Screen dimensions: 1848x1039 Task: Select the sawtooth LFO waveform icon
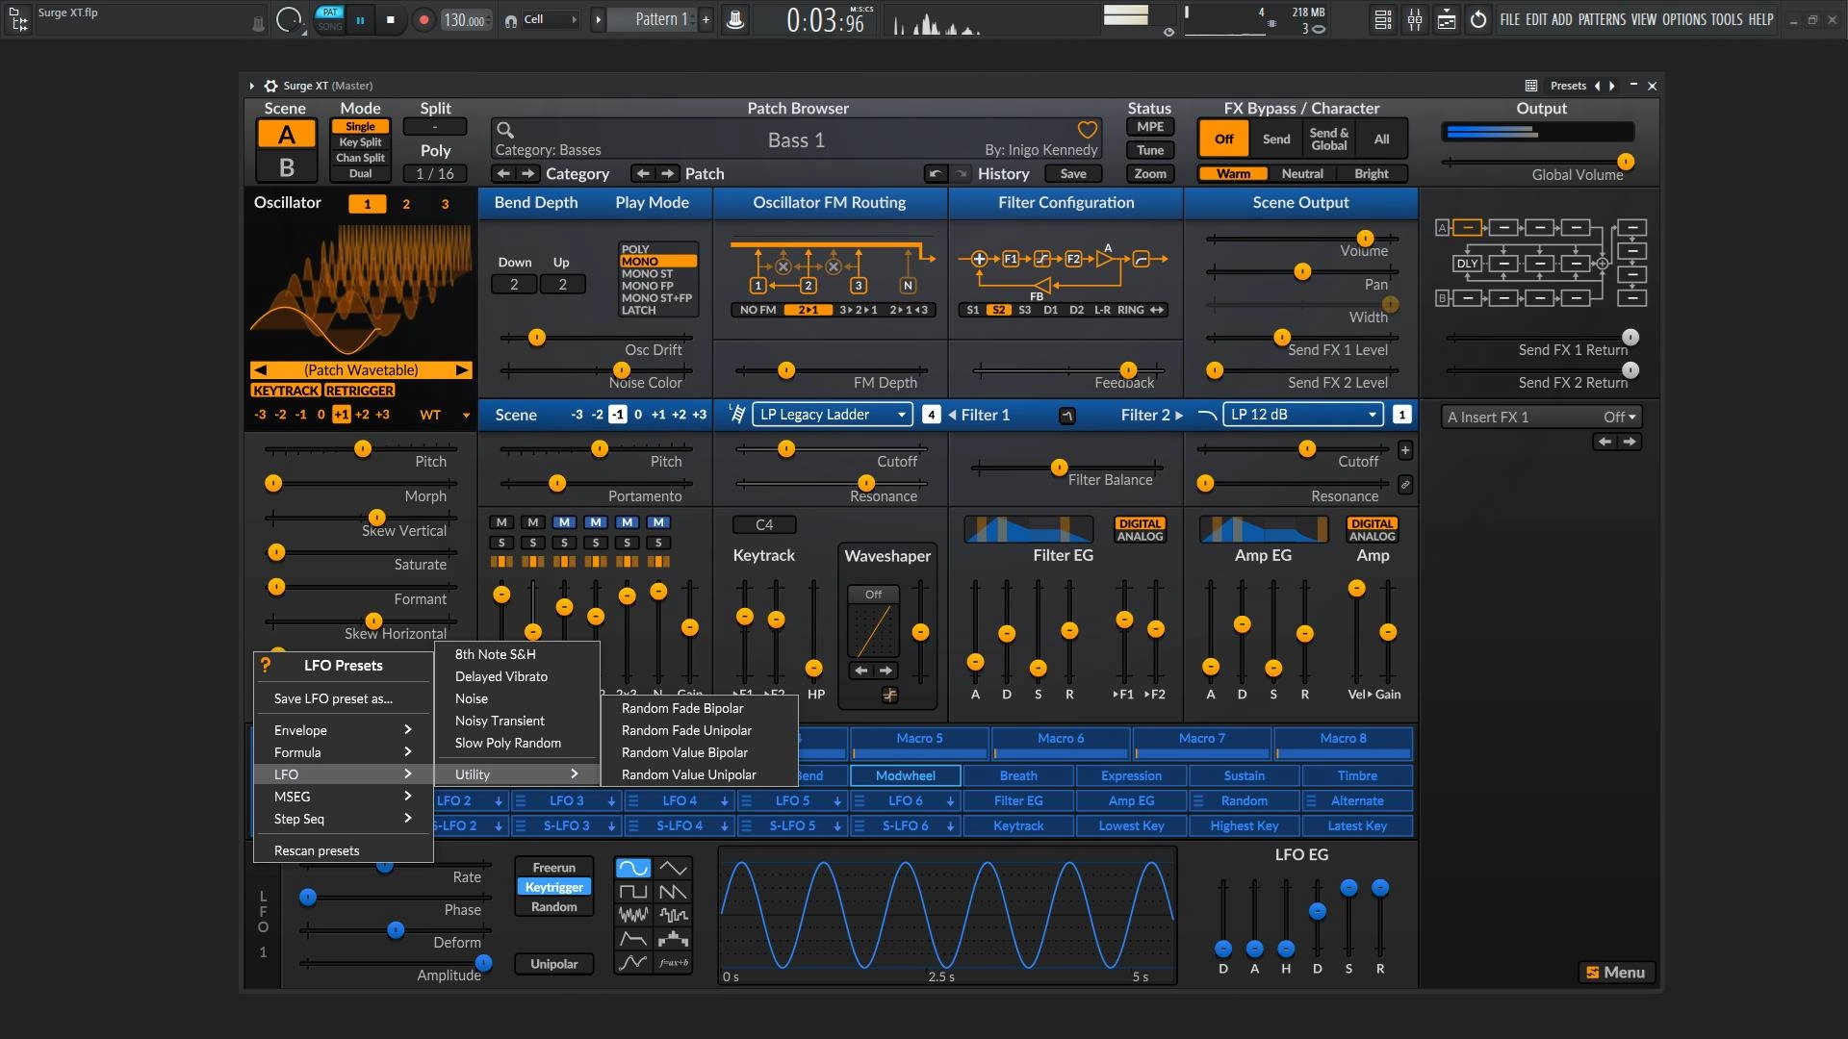tap(673, 892)
